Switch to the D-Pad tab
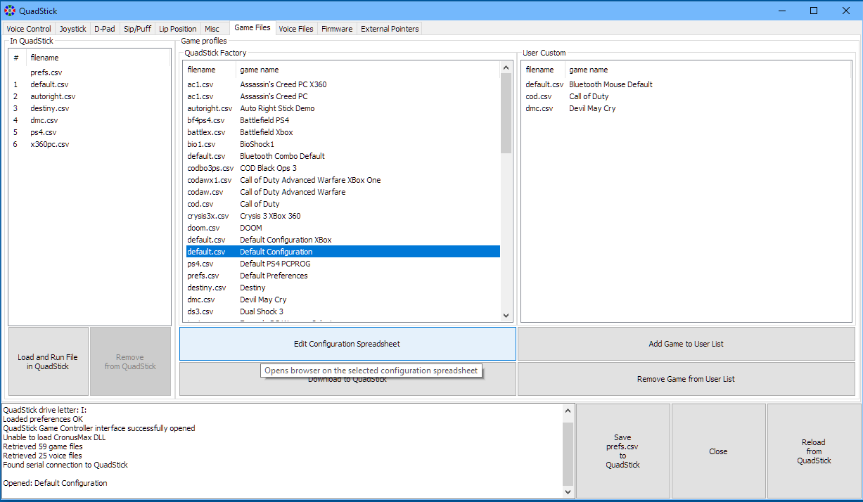 (105, 29)
